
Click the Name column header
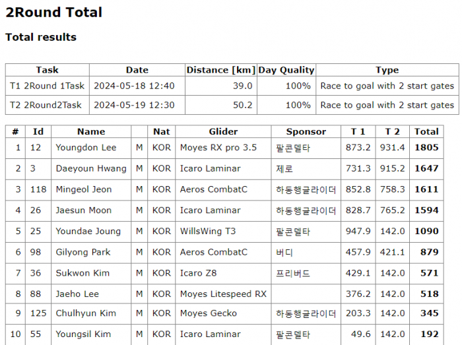[x=91, y=131]
